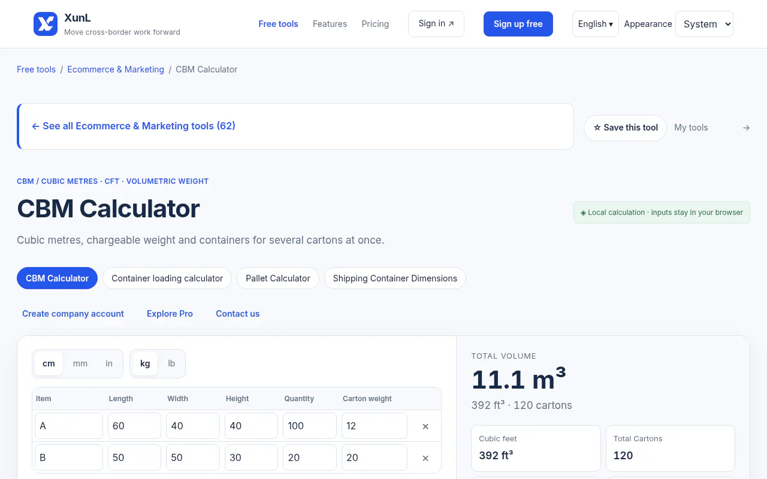Viewport: 767px width, 479px height.
Task: Select the kg weight unit
Action: pyautogui.click(x=145, y=363)
